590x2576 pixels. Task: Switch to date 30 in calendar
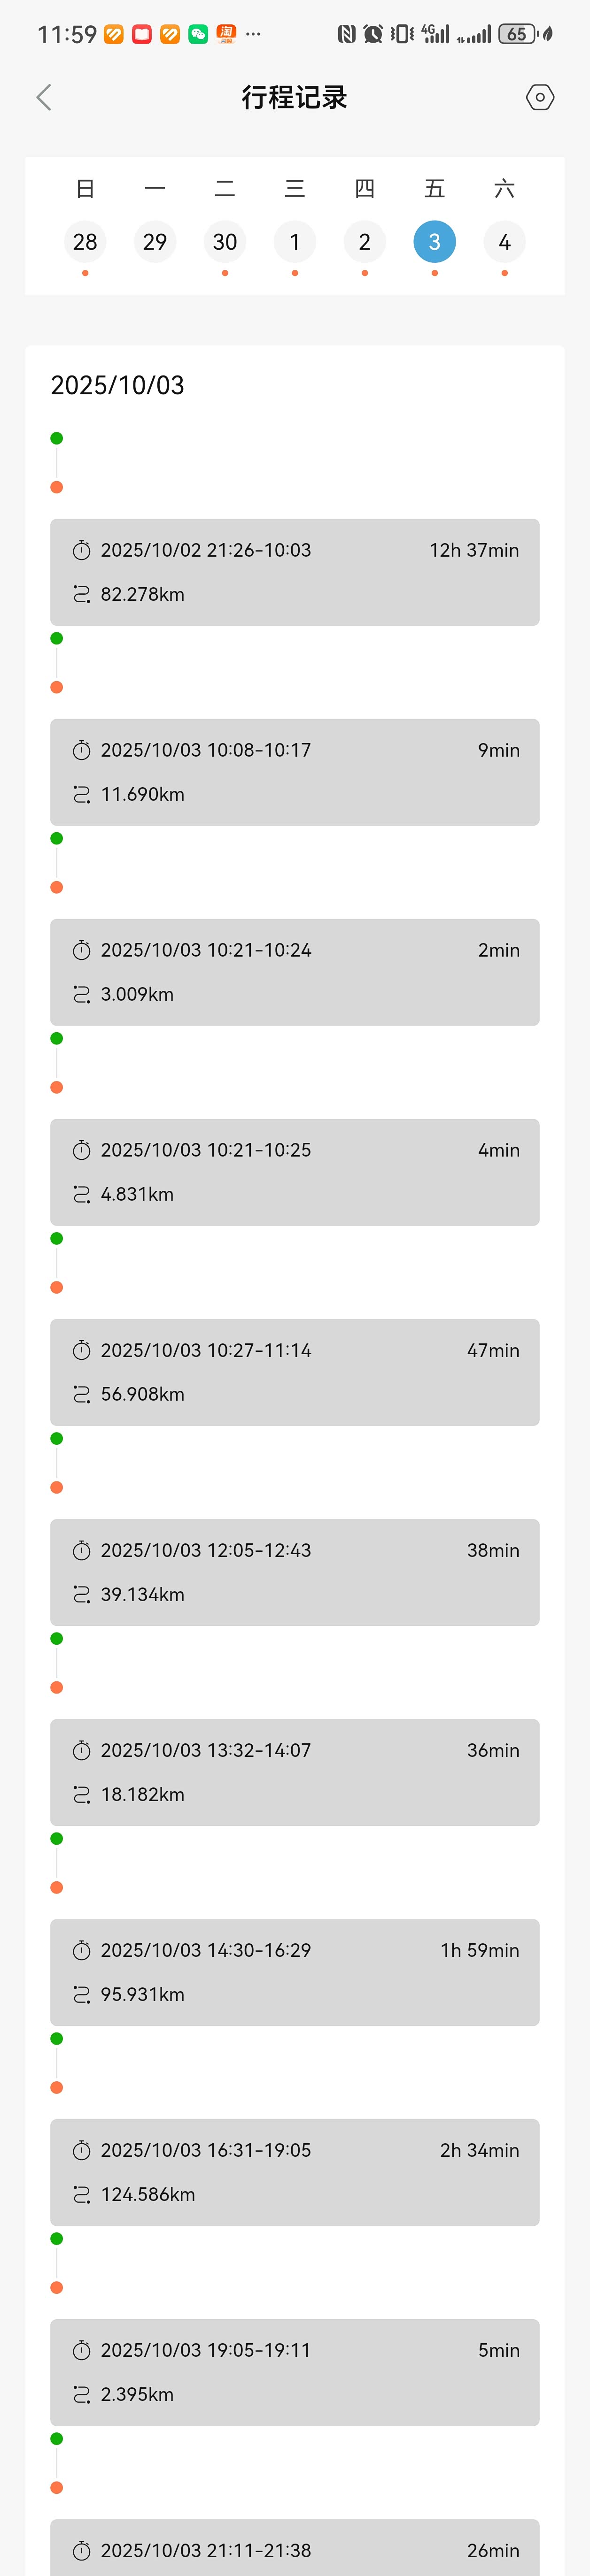[x=225, y=242]
